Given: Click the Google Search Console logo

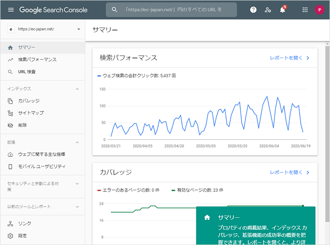Looking at the screenshot, I should 53,10.
